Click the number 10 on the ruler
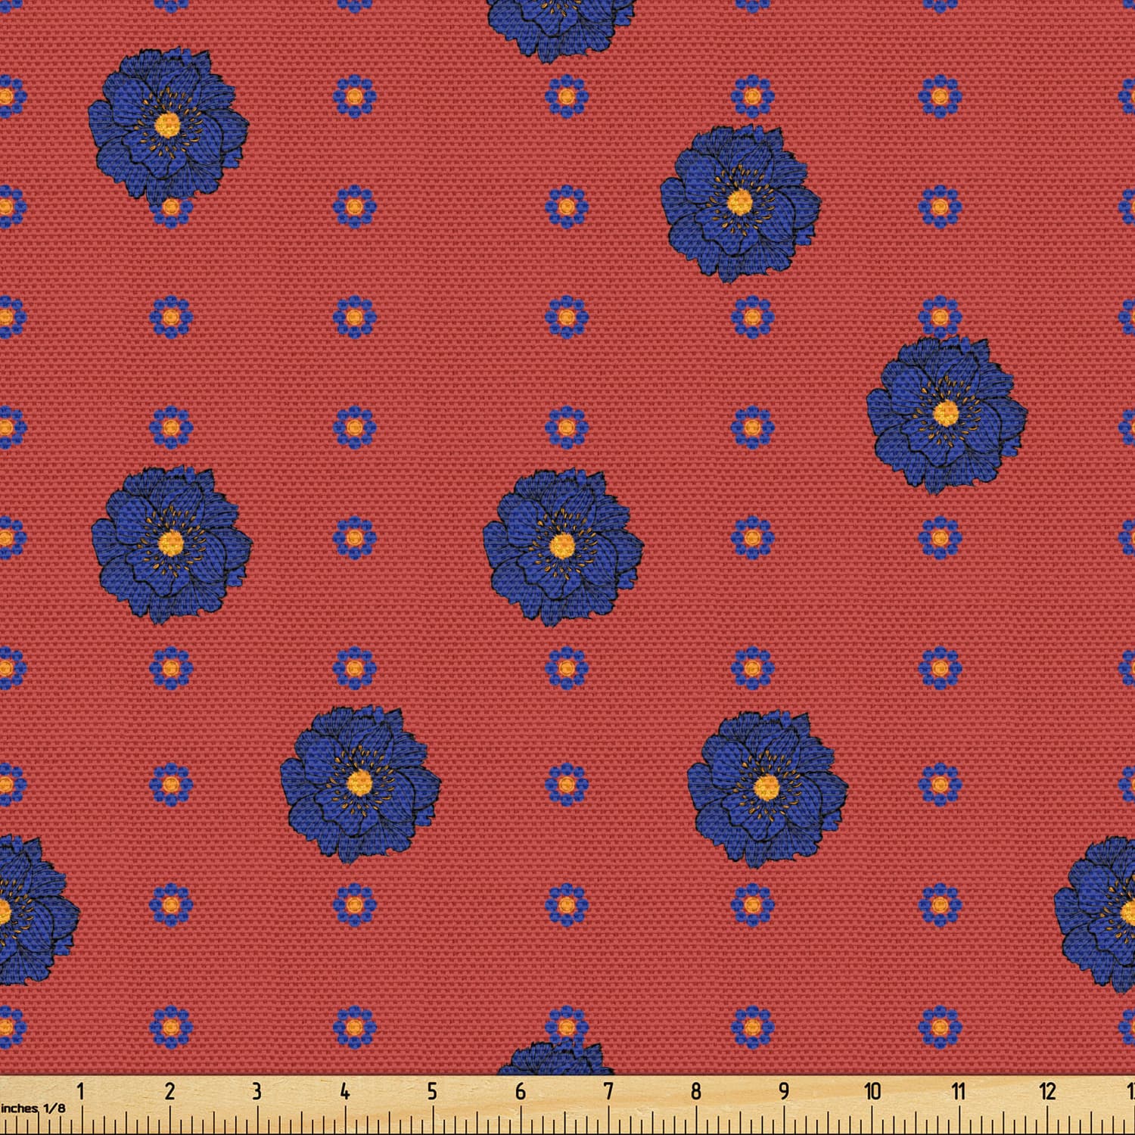The image size is (1135, 1135). tap(872, 1091)
